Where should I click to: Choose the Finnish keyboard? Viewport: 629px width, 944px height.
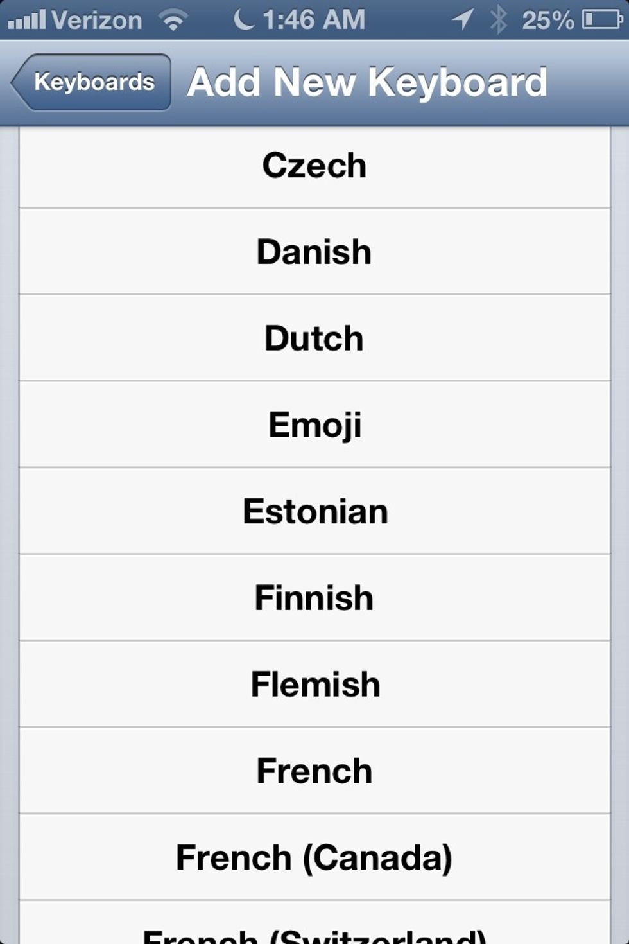(x=314, y=598)
